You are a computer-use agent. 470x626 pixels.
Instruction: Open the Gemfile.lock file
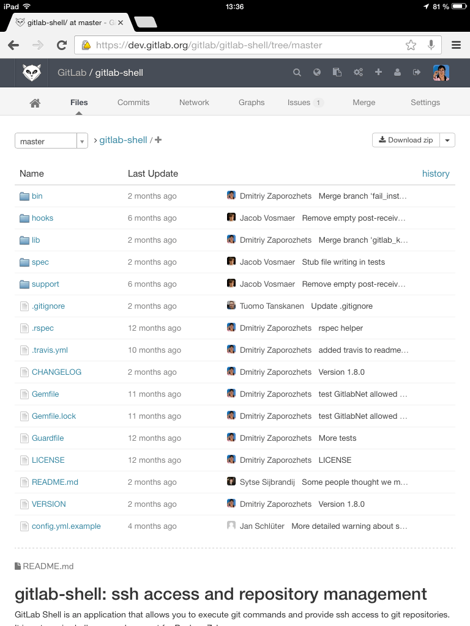(x=54, y=416)
